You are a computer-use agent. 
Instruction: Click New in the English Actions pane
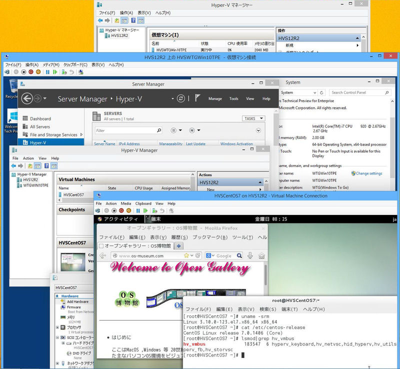point(210,189)
